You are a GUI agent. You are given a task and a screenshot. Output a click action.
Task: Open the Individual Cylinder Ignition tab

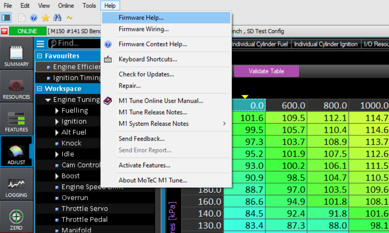(326, 44)
